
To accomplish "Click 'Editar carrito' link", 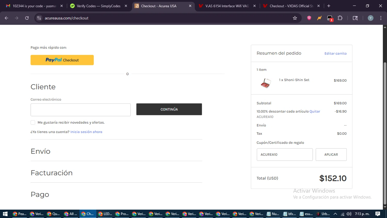I will (x=335, y=54).
